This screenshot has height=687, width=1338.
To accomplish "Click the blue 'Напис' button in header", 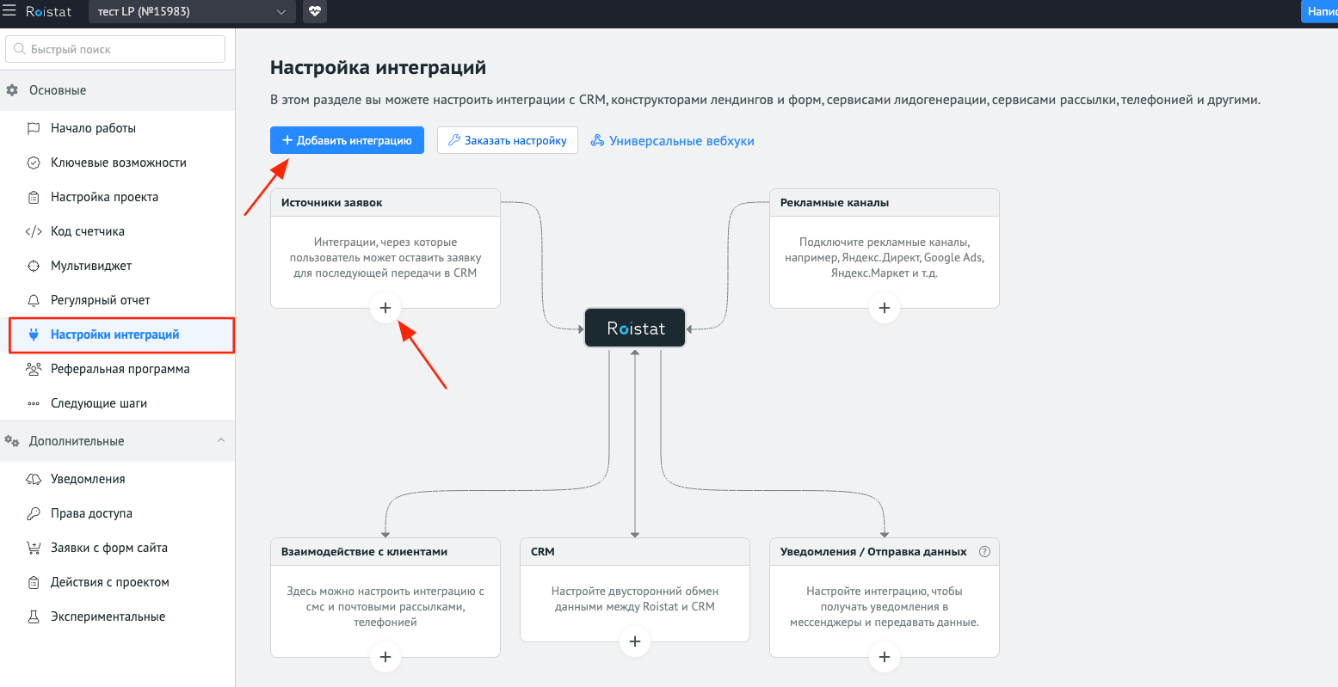I will 1320,12.
